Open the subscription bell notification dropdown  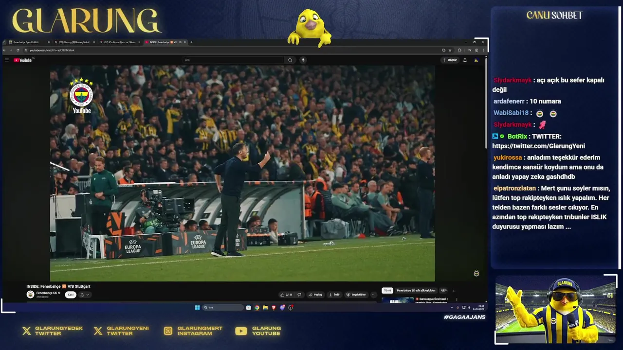[84, 295]
